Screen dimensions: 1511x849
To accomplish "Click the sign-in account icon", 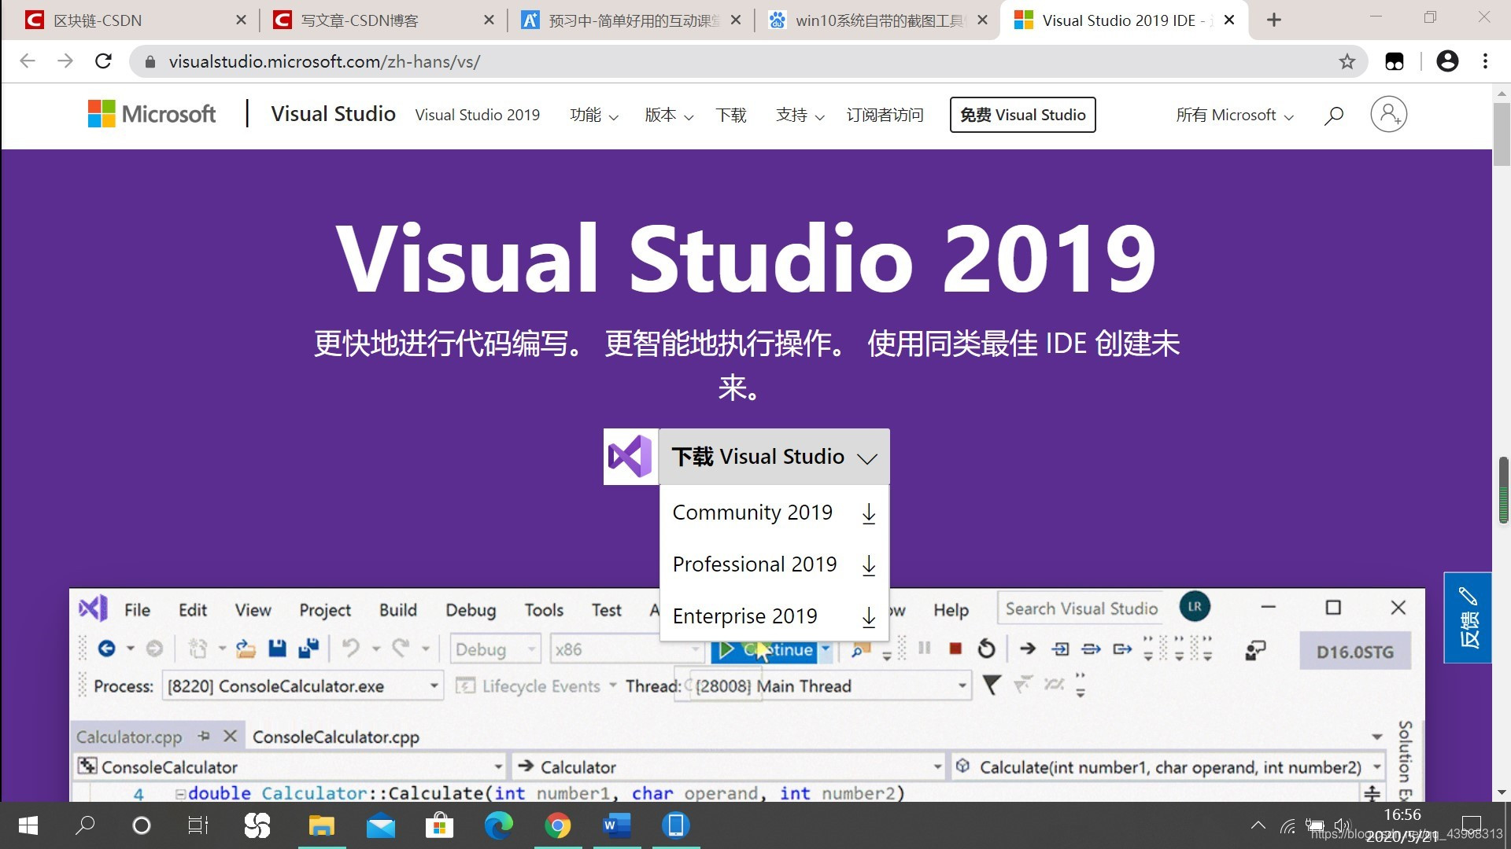I will [1388, 115].
